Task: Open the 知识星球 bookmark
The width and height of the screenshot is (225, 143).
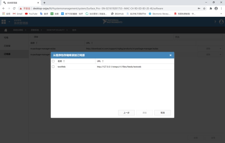Action: click(x=96, y=14)
